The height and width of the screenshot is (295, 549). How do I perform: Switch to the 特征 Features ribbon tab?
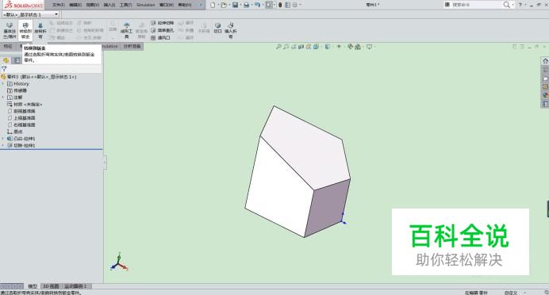(8, 46)
